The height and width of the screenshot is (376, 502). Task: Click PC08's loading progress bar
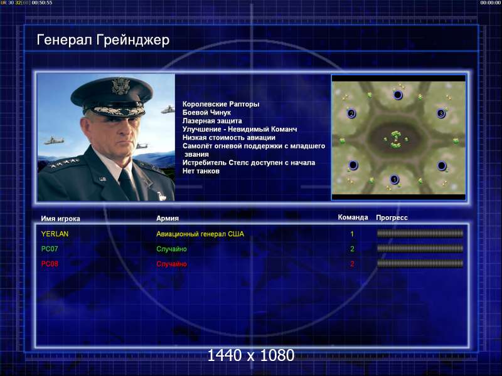tap(420, 263)
